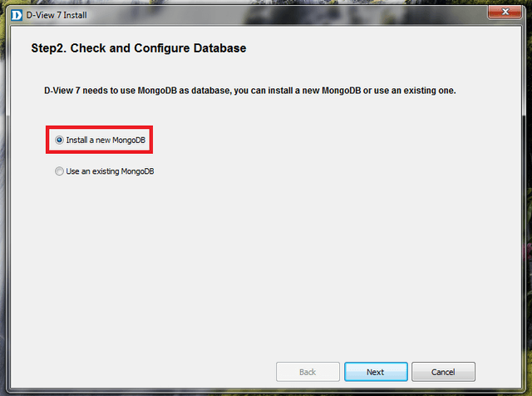Click the desktop wallpaper left of the dialog
The height and width of the screenshot is (396, 532).
coord(6,208)
